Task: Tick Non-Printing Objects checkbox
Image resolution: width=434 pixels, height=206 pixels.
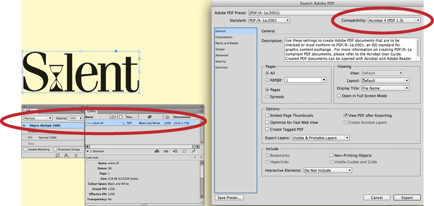Action: click(x=331, y=155)
